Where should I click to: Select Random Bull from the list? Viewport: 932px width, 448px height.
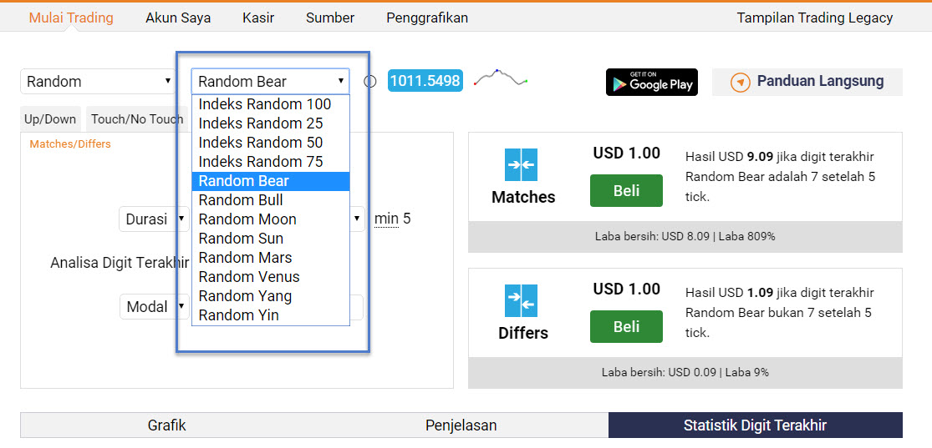pos(241,200)
